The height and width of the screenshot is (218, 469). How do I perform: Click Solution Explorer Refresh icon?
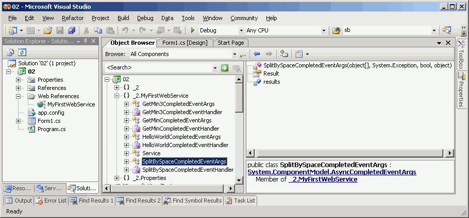23,52
